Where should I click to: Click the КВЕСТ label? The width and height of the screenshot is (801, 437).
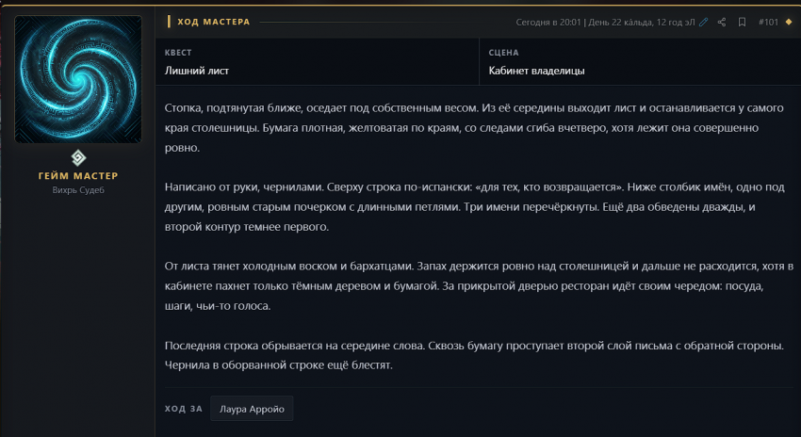(x=178, y=53)
